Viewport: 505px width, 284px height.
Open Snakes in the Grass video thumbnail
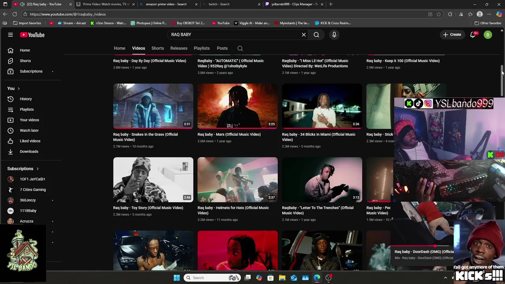153,106
